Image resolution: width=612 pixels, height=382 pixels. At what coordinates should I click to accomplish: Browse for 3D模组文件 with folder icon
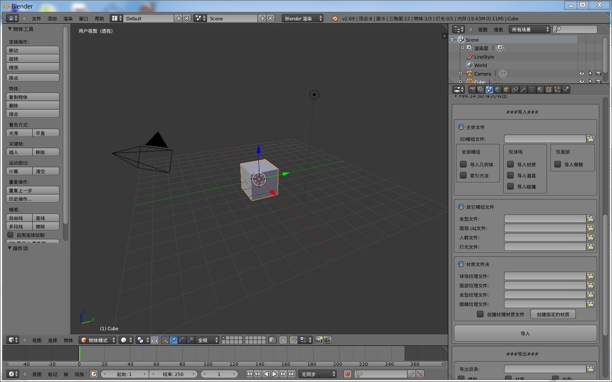tap(590, 139)
